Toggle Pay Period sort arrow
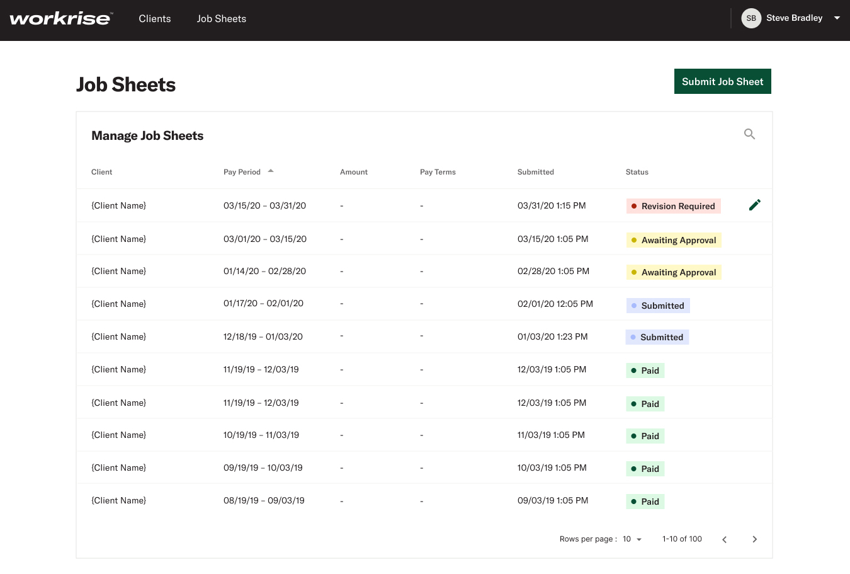This screenshot has height=574, width=850. point(271,171)
